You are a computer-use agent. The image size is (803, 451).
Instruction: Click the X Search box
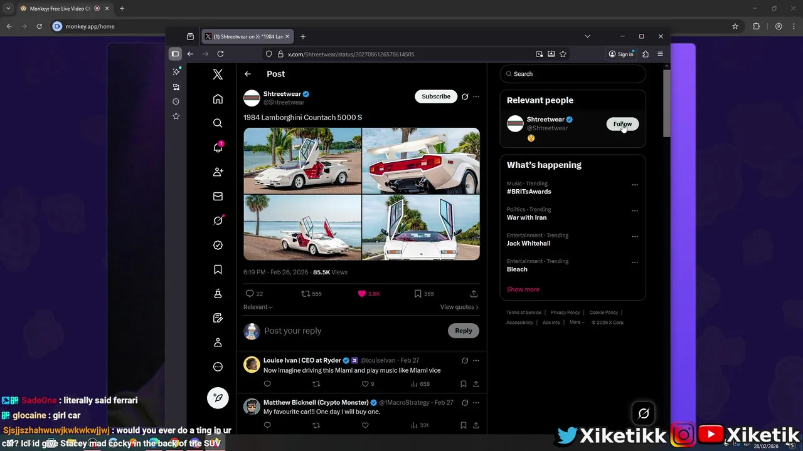click(573, 74)
